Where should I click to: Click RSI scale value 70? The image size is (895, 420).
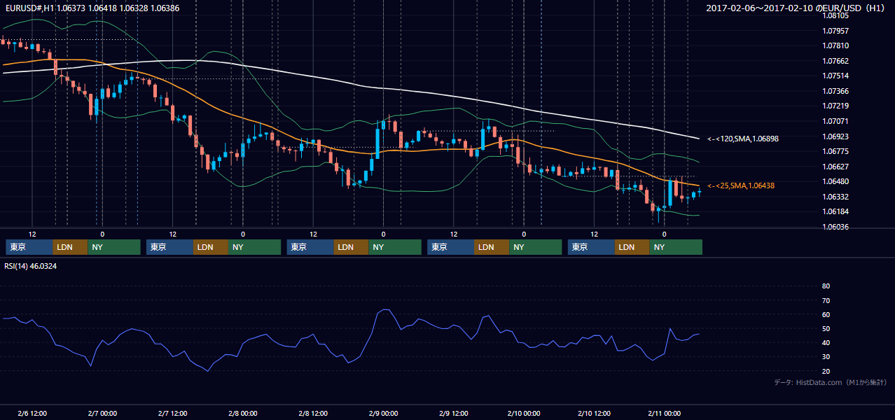(x=826, y=300)
